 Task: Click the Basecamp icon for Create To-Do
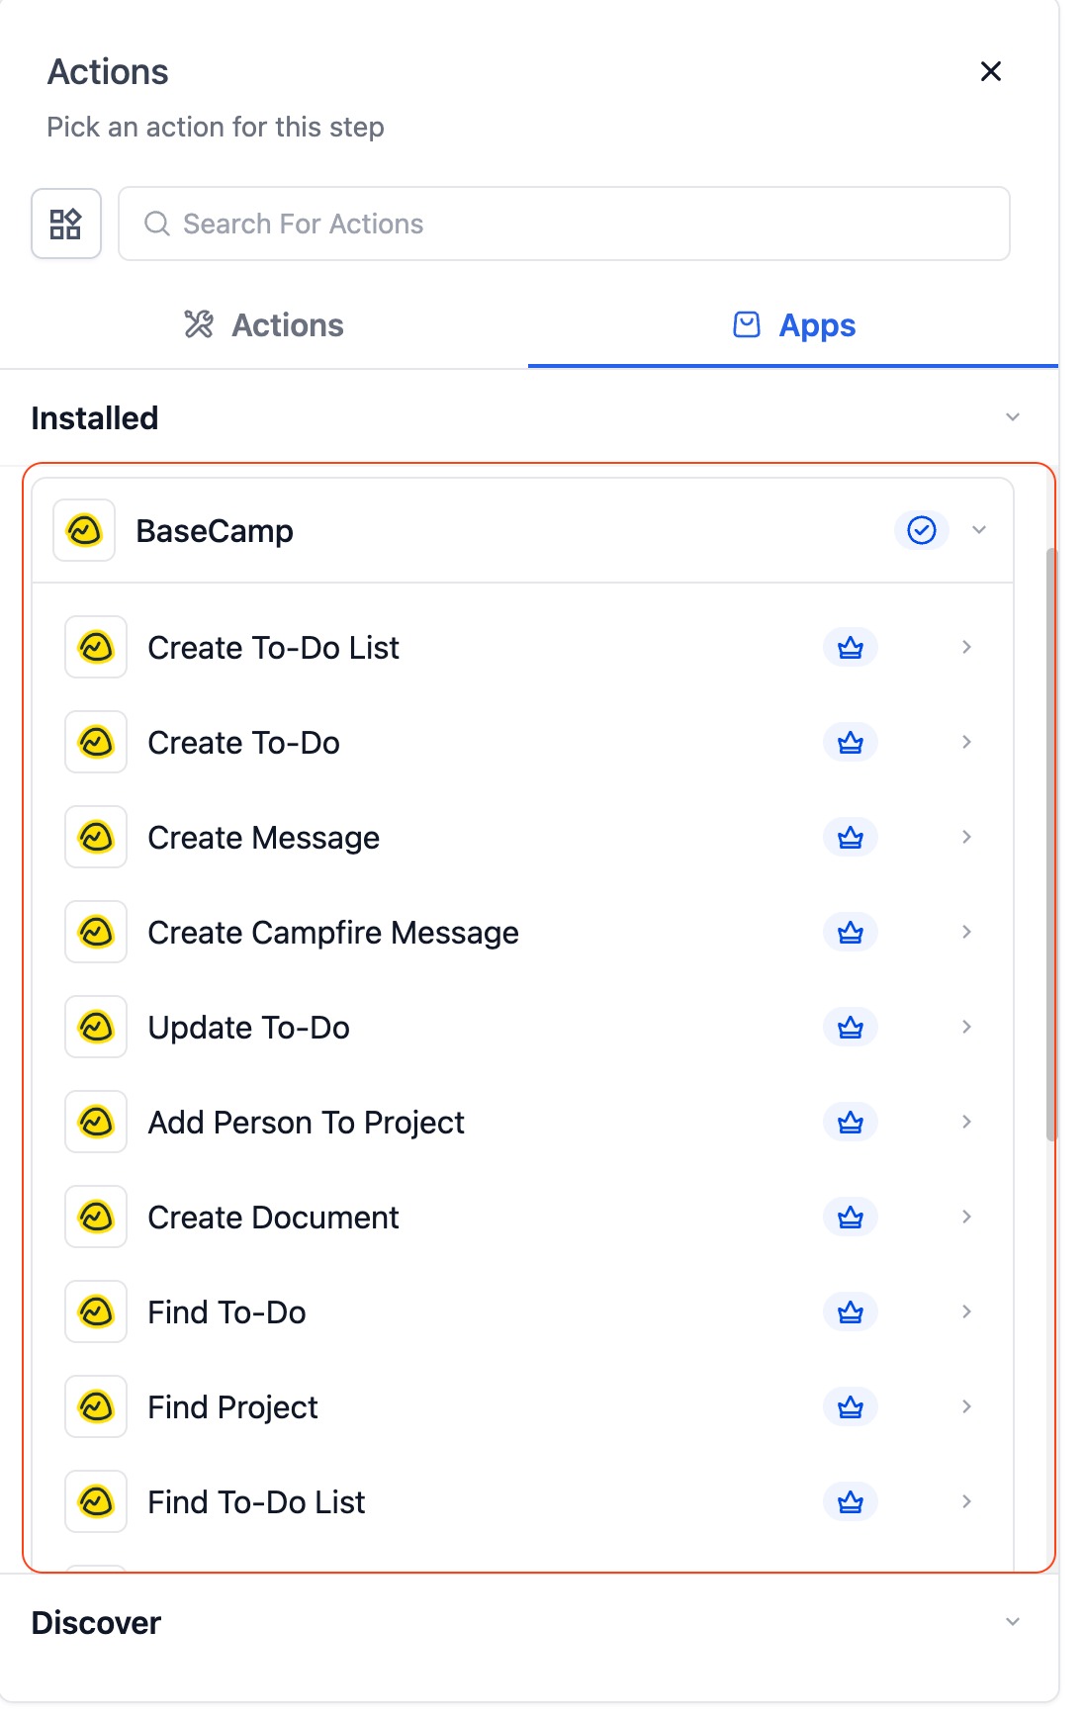point(96,743)
